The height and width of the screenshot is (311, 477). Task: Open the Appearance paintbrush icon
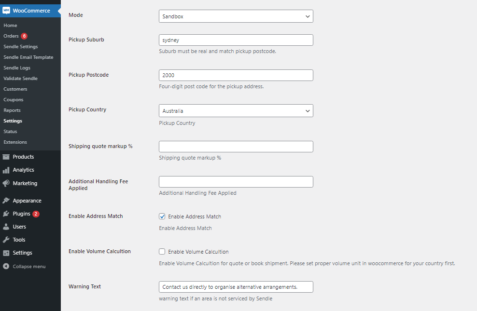(6, 201)
